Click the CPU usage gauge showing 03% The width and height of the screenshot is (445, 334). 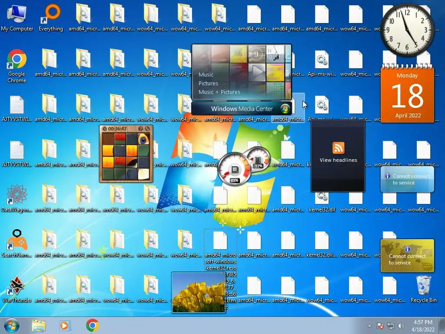point(234,169)
